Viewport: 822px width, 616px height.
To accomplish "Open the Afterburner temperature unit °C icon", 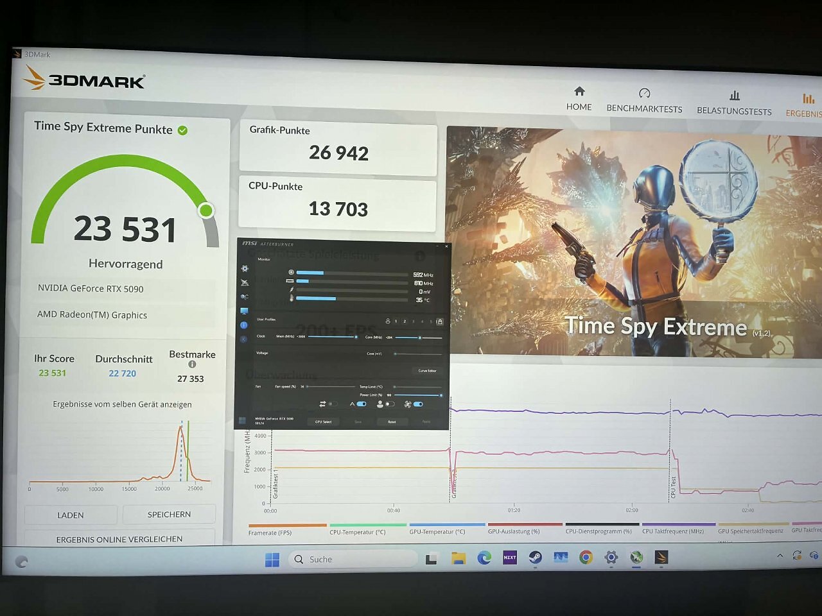I will click(x=245, y=297).
